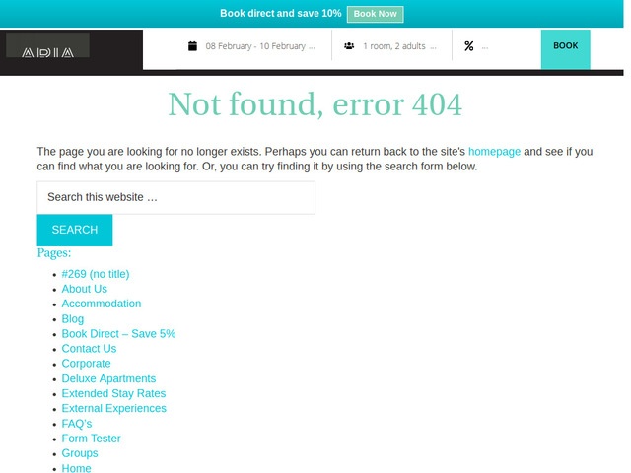The width and height of the screenshot is (631, 473).
Task: Click the calendar icon beside the dates
Action: point(193,45)
